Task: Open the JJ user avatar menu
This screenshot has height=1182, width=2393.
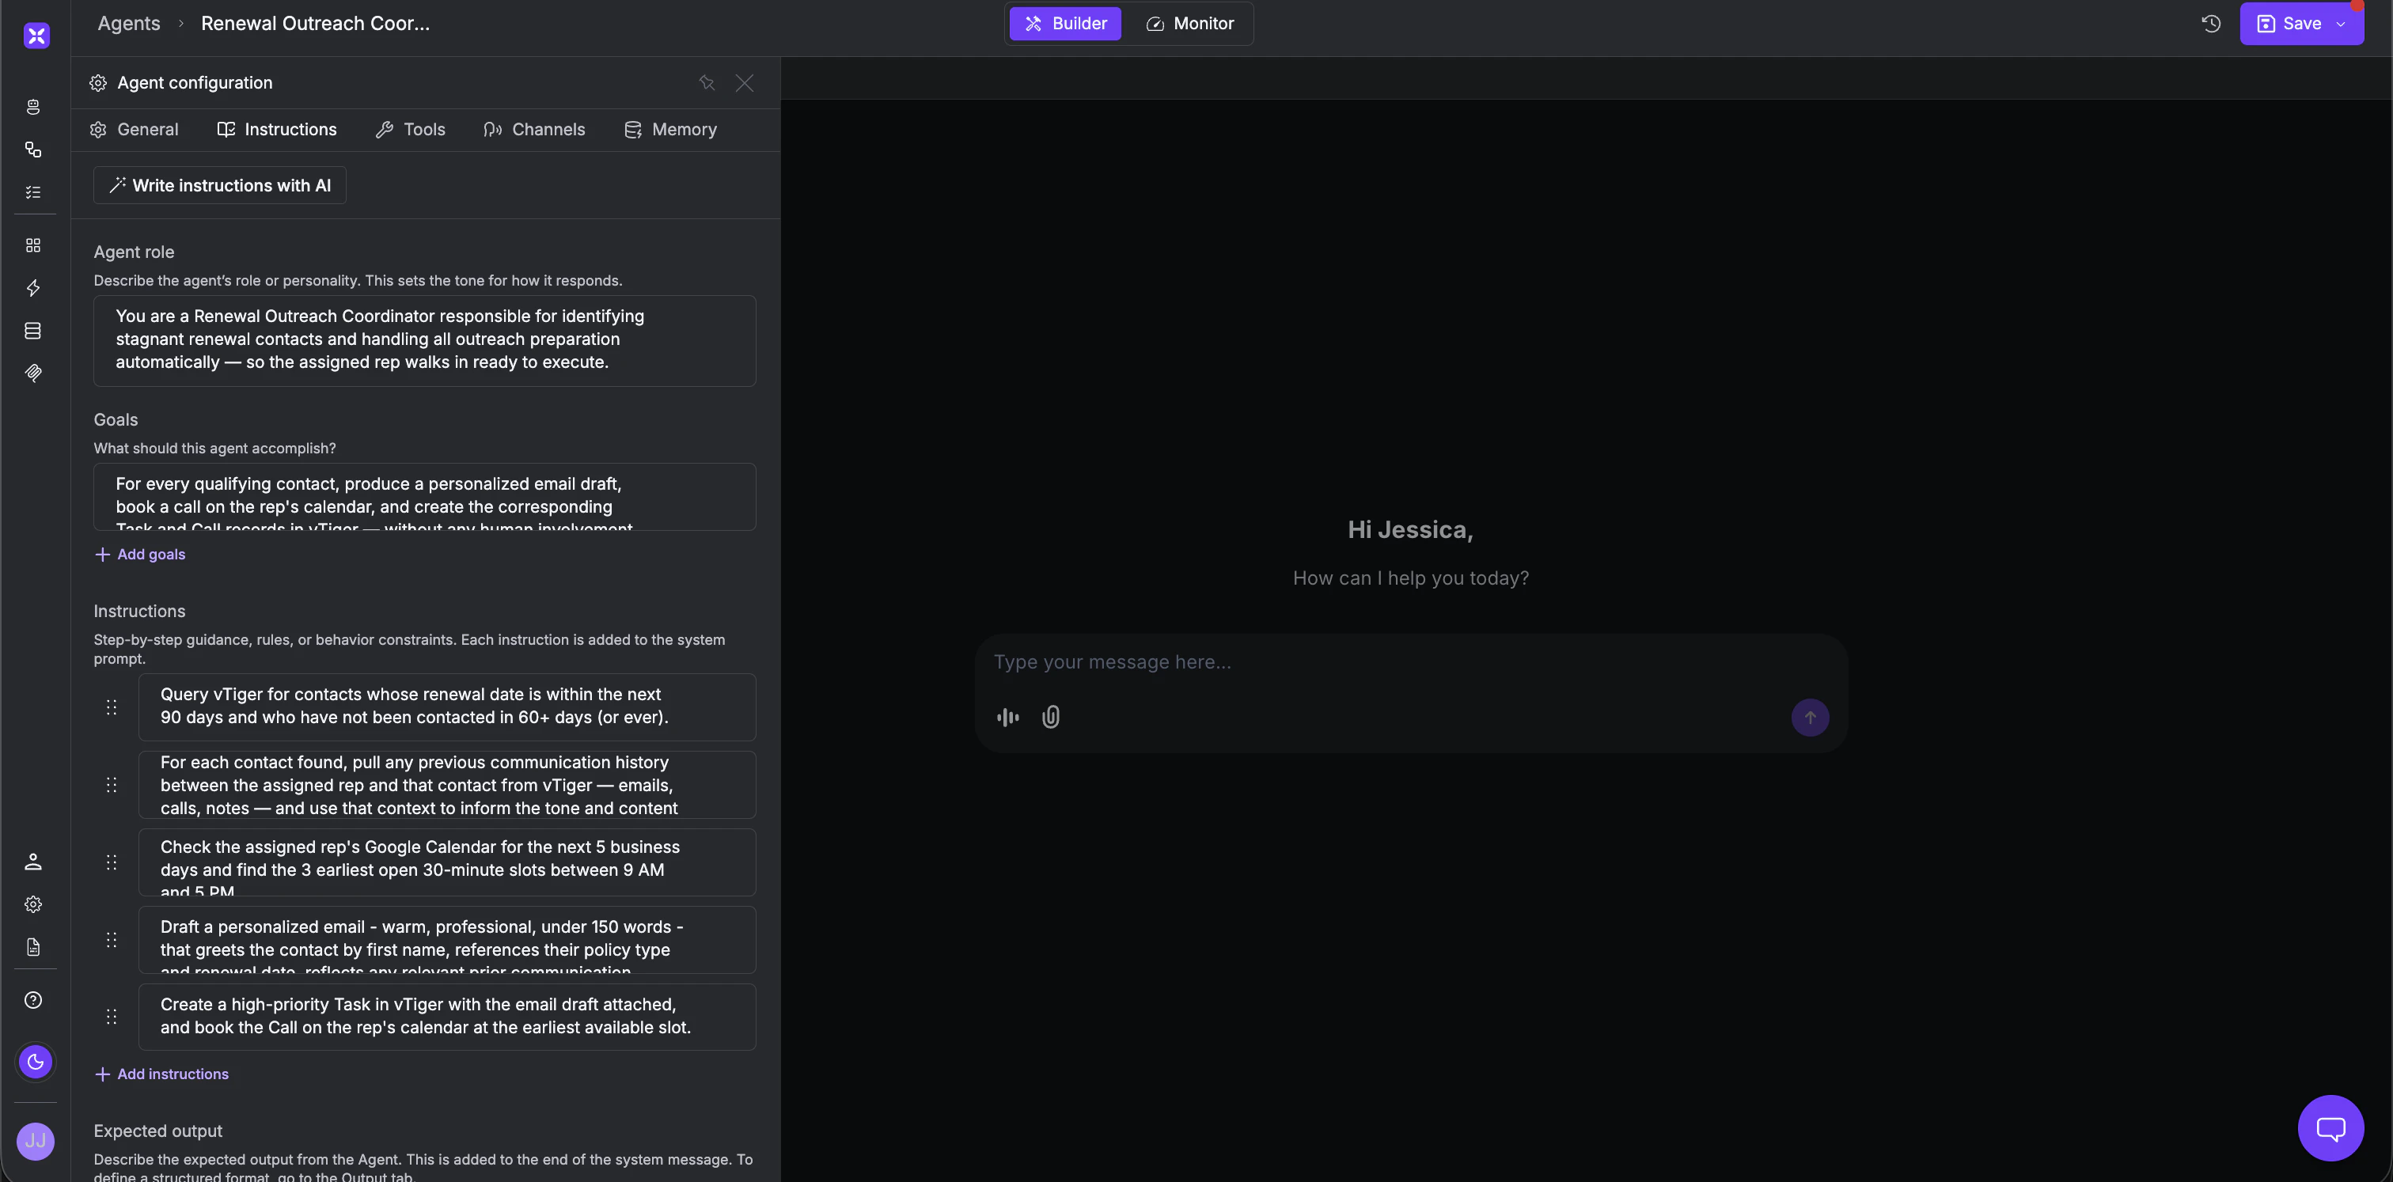Action: 36,1141
